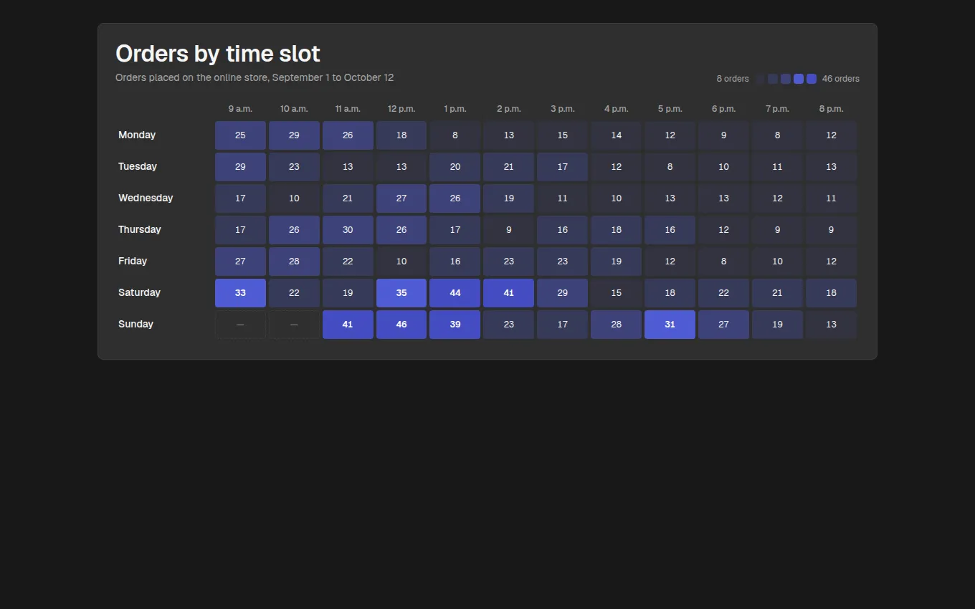Image resolution: width=975 pixels, height=609 pixels.
Task: Choose the Sunday 1 p.m. cell showing 39
Action: point(455,325)
